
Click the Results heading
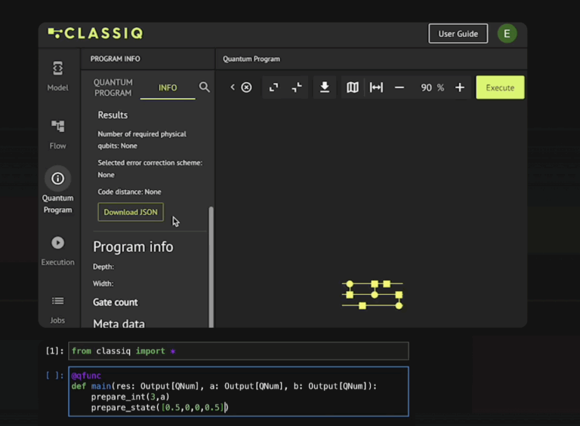(113, 115)
